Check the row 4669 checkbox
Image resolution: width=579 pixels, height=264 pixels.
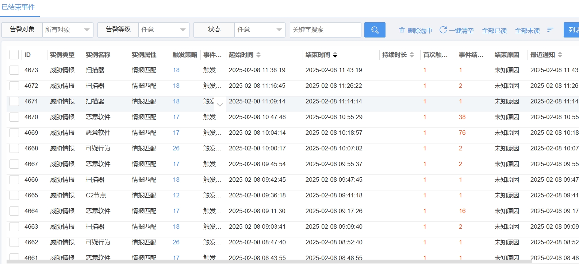pyautogui.click(x=14, y=133)
